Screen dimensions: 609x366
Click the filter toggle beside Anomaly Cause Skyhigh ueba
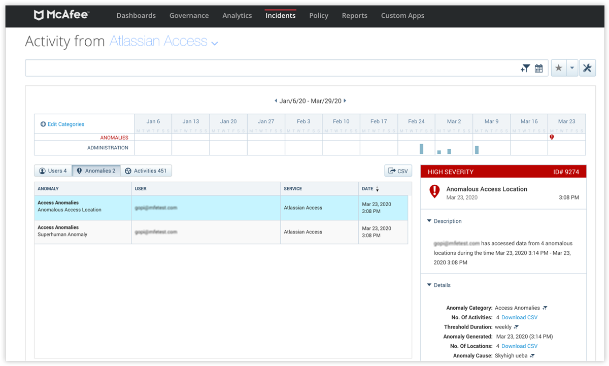click(532, 355)
